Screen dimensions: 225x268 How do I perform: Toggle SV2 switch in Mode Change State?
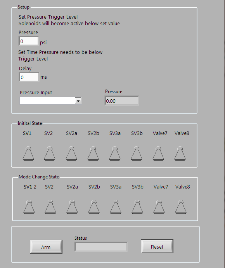click(50, 207)
